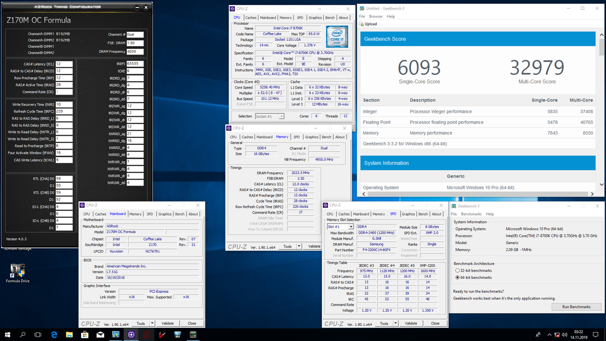
Task: Open Browser menu in Geekbench results window
Action: click(376, 17)
